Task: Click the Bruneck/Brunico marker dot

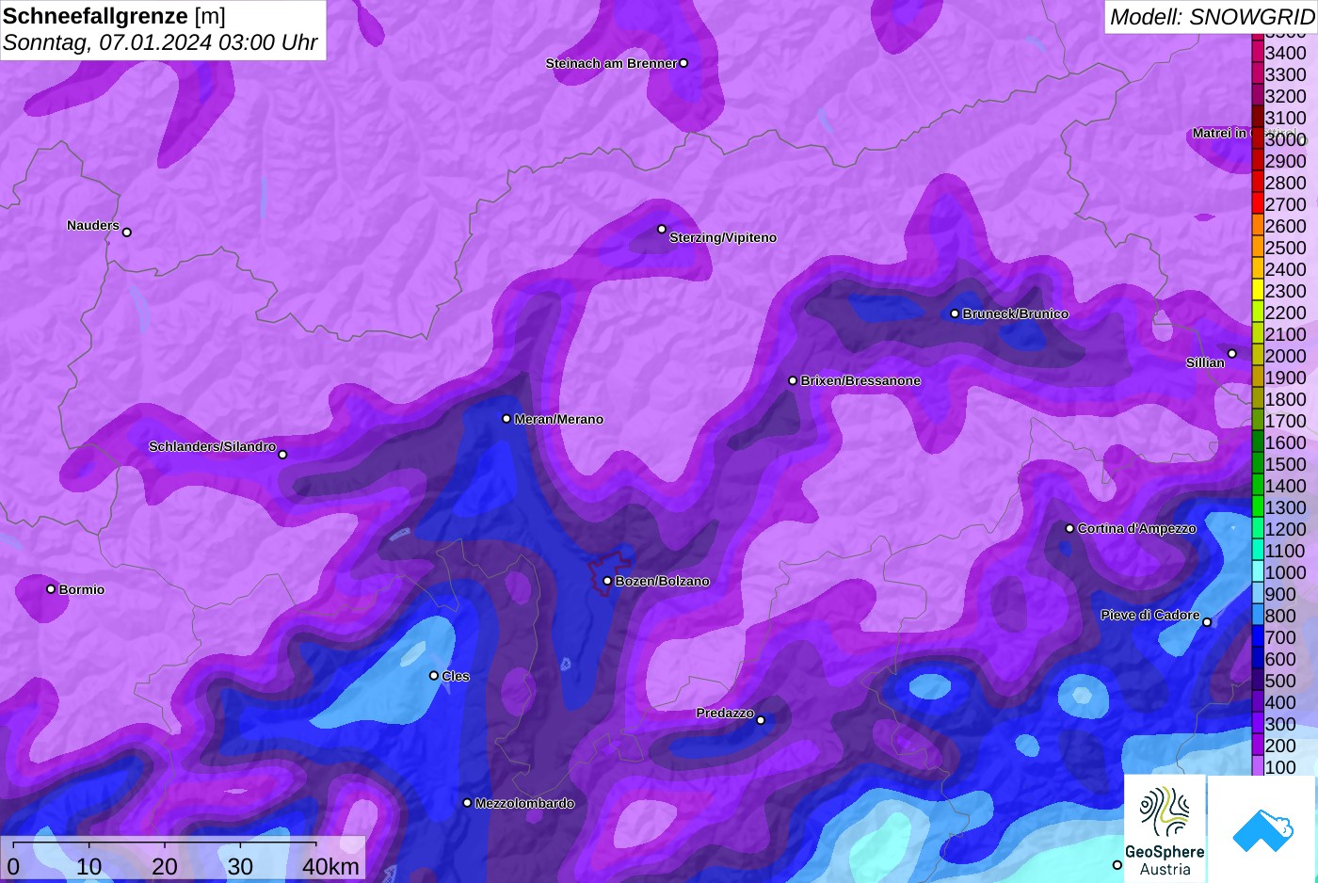Action: point(955,313)
